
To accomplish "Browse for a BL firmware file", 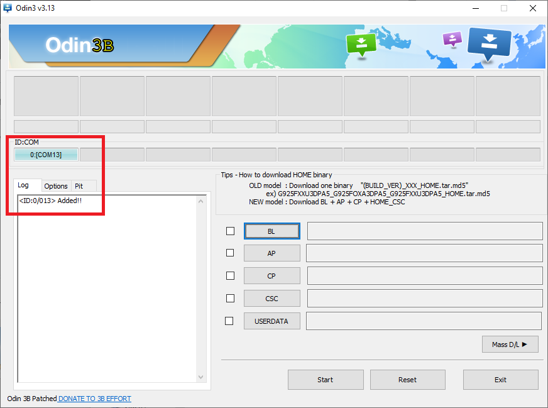I will (272, 231).
